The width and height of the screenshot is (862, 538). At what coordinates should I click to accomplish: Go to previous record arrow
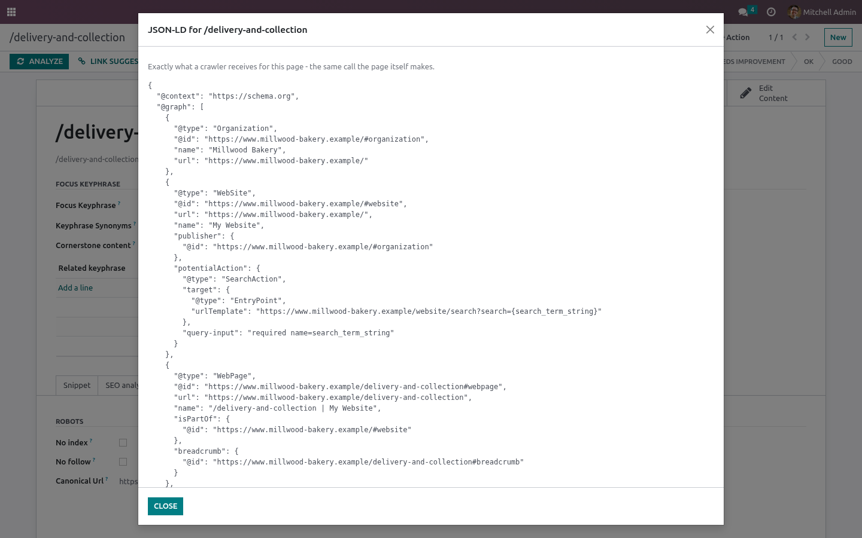pyautogui.click(x=794, y=37)
